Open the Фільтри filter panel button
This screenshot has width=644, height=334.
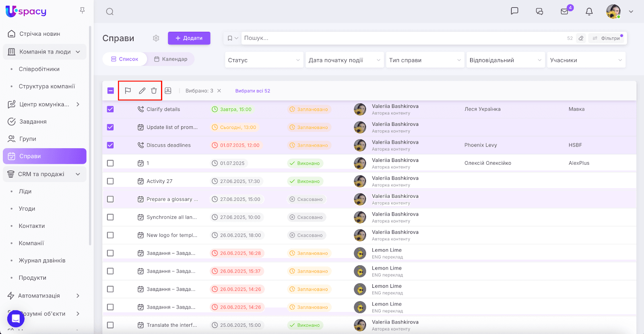[x=607, y=38]
